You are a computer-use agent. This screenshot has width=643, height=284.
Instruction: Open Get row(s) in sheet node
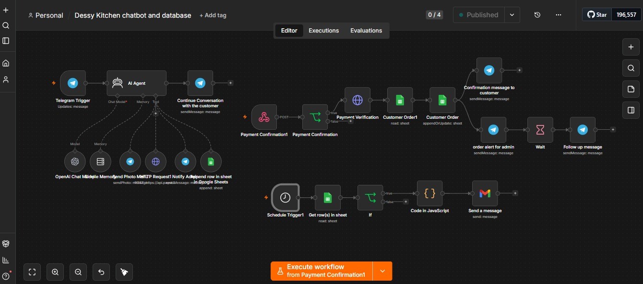(x=328, y=198)
